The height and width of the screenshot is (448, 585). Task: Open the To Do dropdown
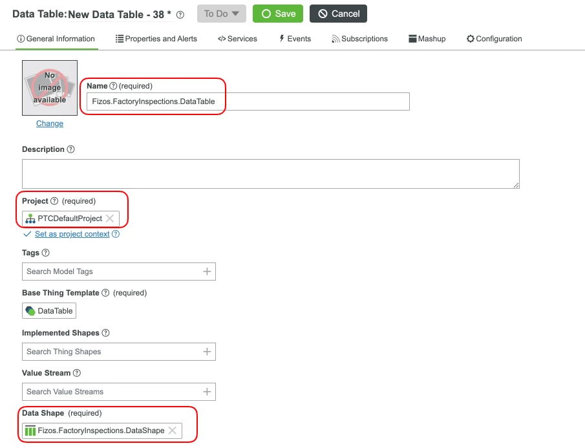[x=222, y=14]
